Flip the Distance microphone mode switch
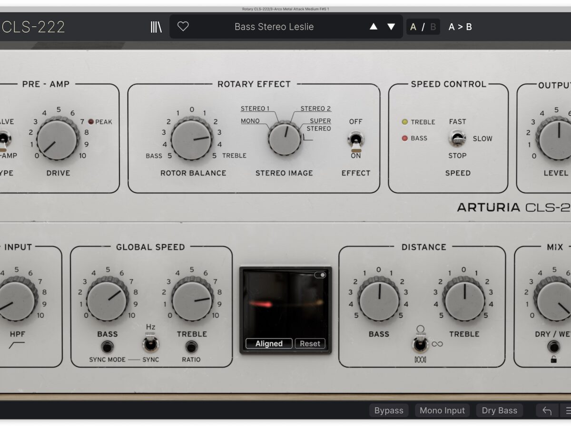This screenshot has height=428, width=571. click(420, 344)
